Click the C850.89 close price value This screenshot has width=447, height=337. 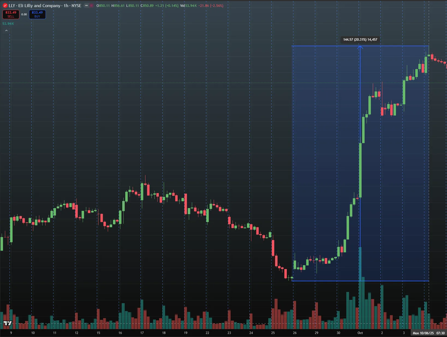[x=147, y=5]
